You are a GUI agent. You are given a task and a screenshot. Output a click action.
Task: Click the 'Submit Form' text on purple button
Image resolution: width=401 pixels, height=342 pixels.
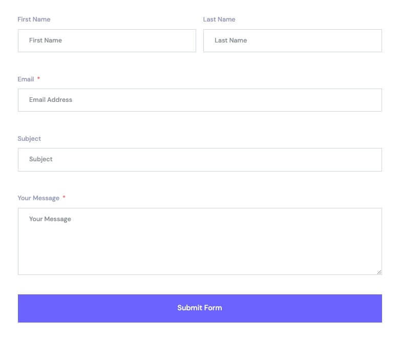[200, 308]
